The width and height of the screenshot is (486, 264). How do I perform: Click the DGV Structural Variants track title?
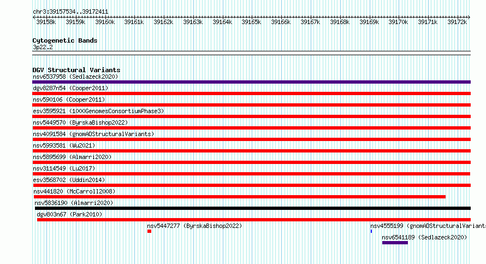click(x=76, y=70)
